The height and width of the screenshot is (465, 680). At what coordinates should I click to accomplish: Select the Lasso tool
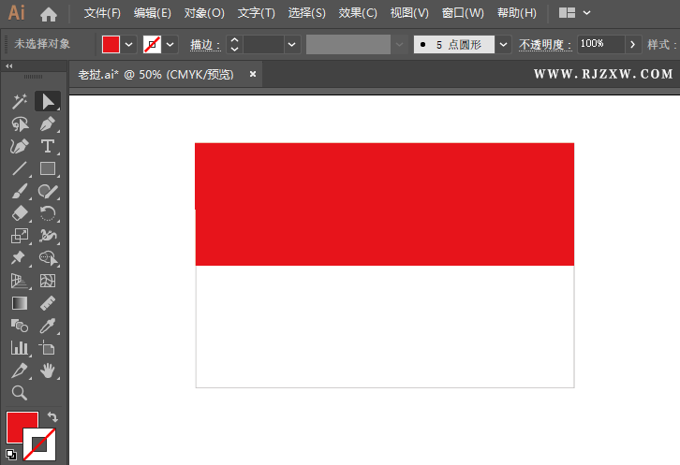coord(20,124)
